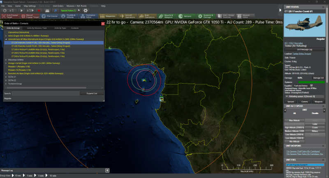Select the Clementine group row
329x178 pixels.
[x=19, y=32]
